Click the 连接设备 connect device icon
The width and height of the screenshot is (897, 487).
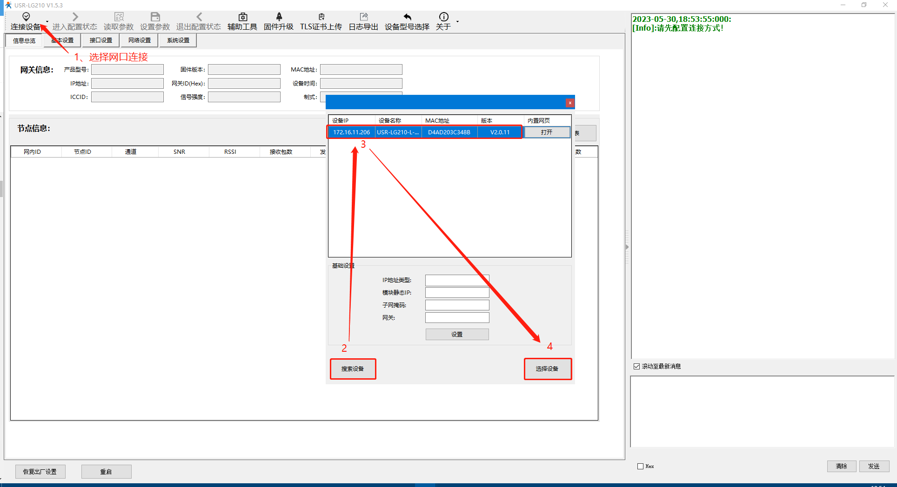coord(26,17)
